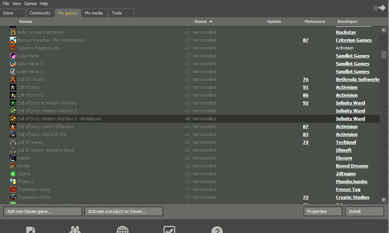Open Properties for the selected game
The height and width of the screenshot is (233, 389).
tap(323, 211)
